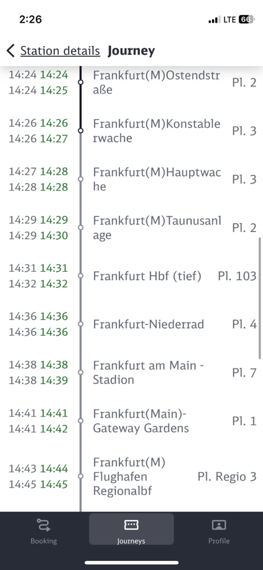Select the Frankfurt(M)Hauptwache stop
The width and height of the screenshot is (263, 570).
(131, 179)
